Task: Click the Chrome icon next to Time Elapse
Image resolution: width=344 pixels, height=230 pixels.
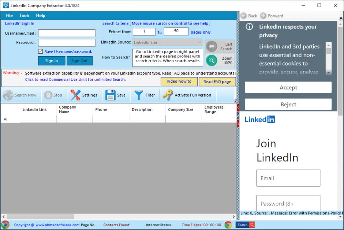Action: pos(228,225)
